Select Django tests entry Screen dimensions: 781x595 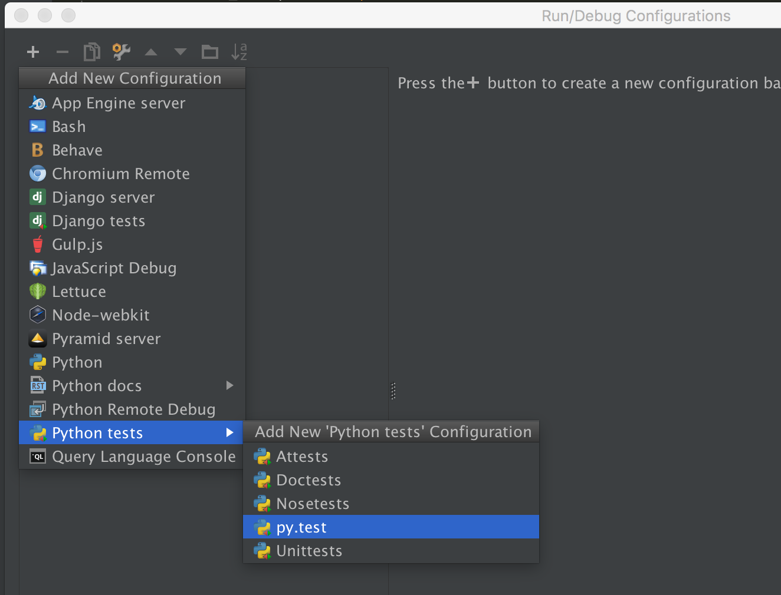click(x=132, y=221)
